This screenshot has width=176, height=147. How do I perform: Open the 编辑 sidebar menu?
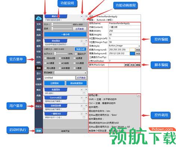tap(38, 30)
